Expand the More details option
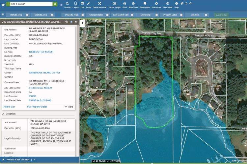This screenshot has height=164, width=247. coord(69,107)
